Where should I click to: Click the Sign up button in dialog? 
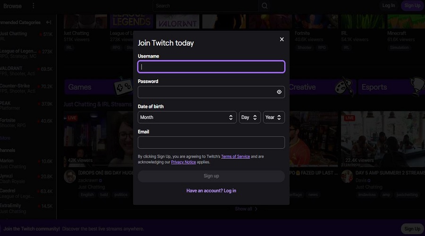(x=211, y=176)
